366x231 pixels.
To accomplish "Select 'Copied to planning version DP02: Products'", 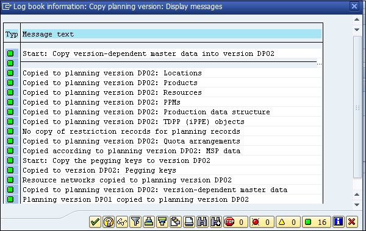I will (110, 83).
